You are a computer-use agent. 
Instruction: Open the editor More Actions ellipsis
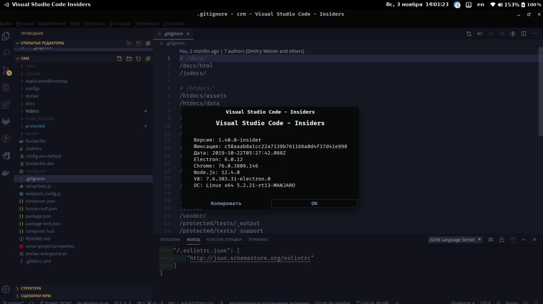click(x=535, y=34)
